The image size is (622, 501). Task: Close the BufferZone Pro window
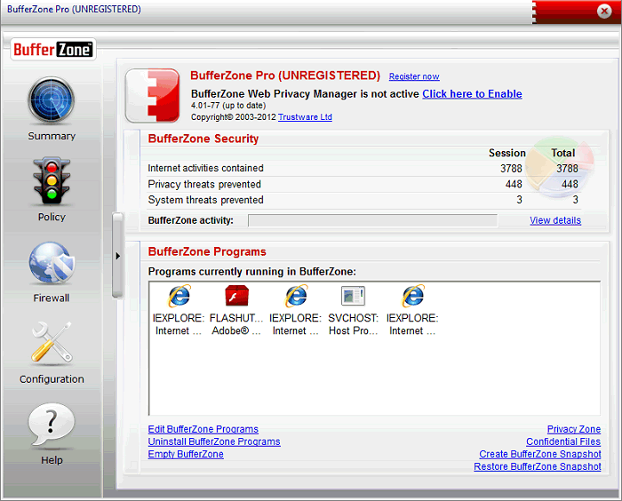coord(604,11)
